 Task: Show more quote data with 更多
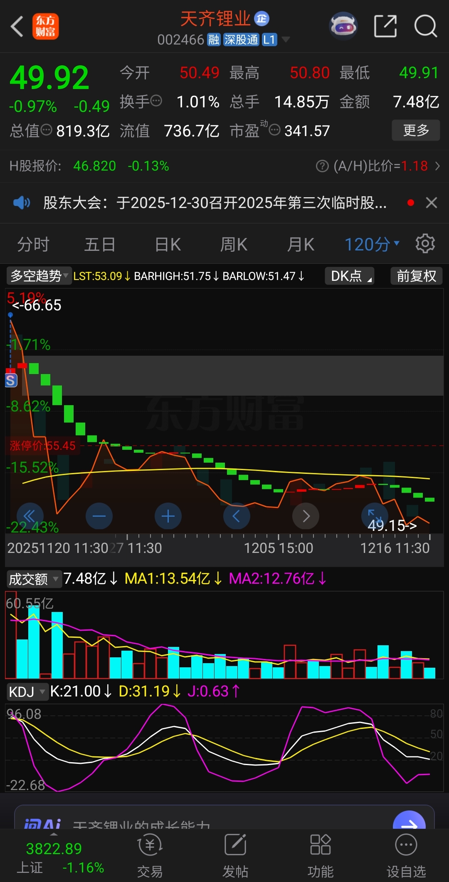click(x=416, y=130)
